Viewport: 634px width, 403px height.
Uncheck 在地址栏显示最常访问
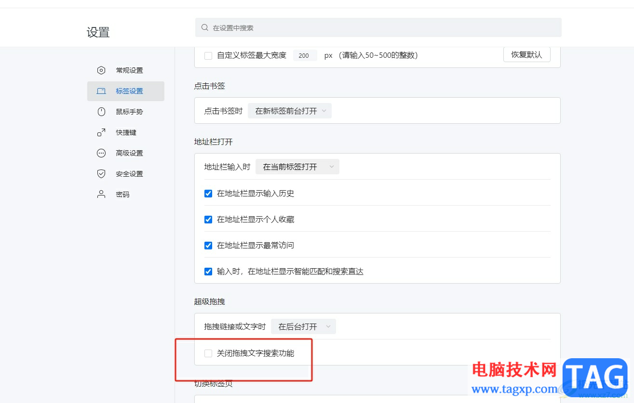pyautogui.click(x=208, y=245)
